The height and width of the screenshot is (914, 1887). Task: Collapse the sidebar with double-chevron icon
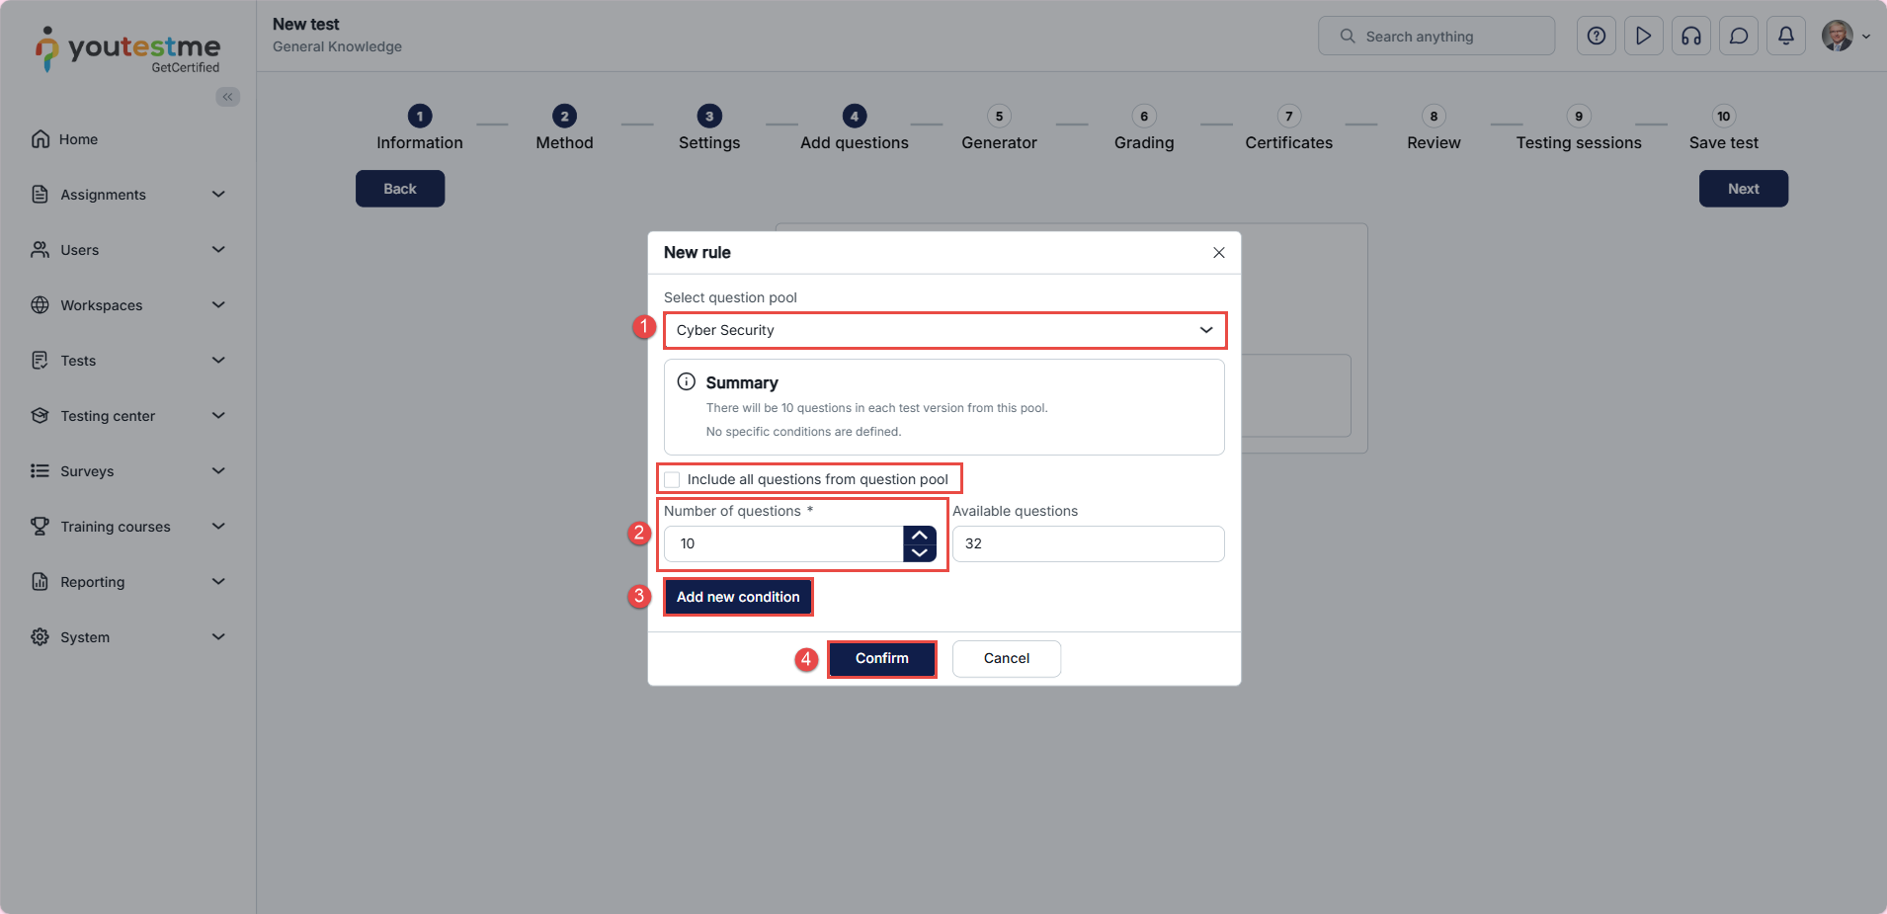click(x=228, y=97)
